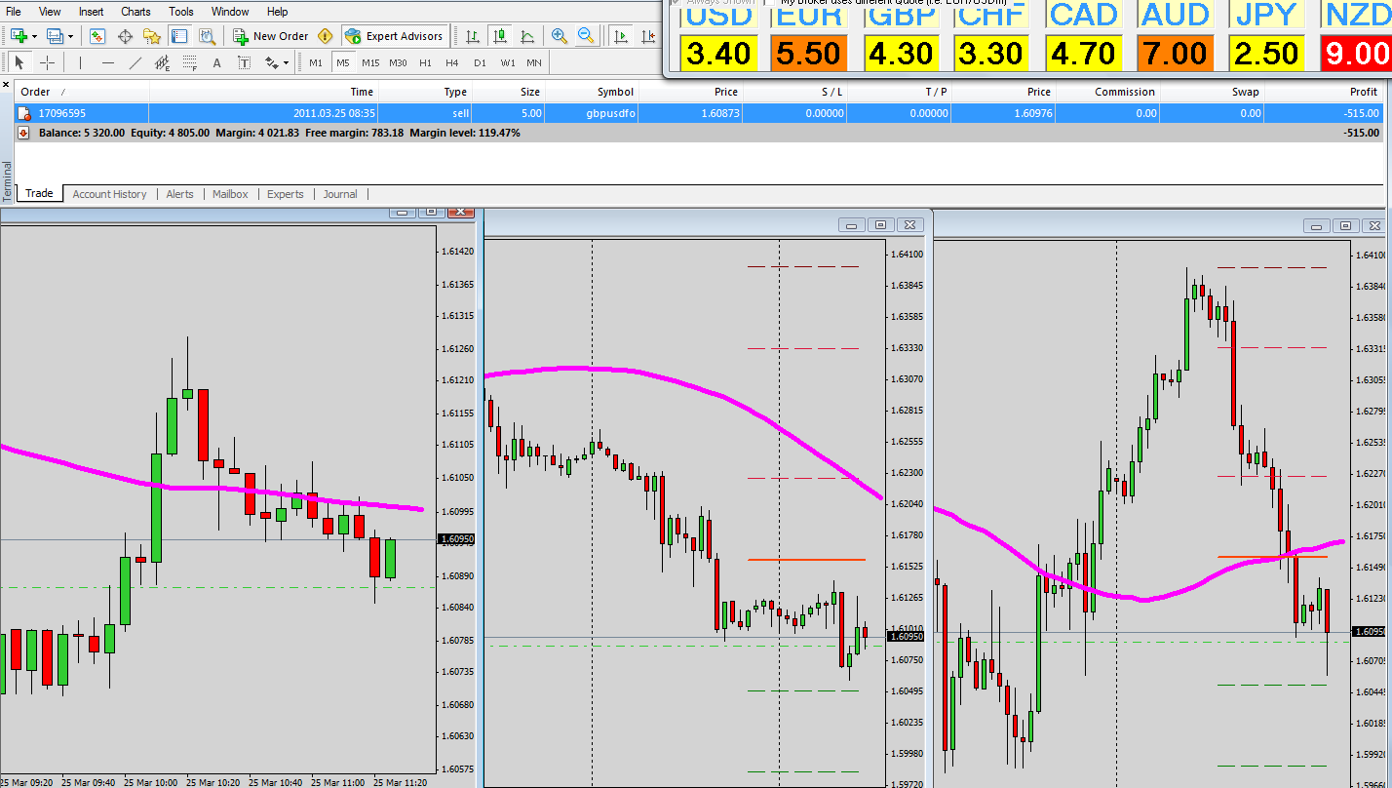Expand the New Chart dropdown arrow

click(35, 36)
